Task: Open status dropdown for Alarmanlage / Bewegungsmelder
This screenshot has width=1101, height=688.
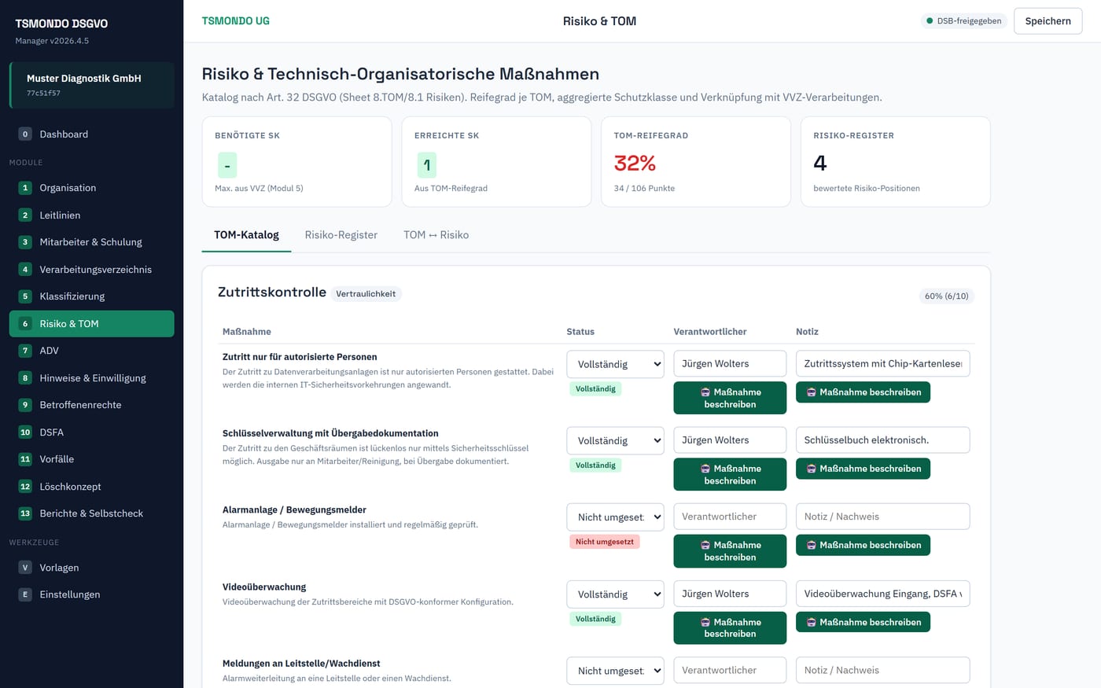Action: point(615,517)
